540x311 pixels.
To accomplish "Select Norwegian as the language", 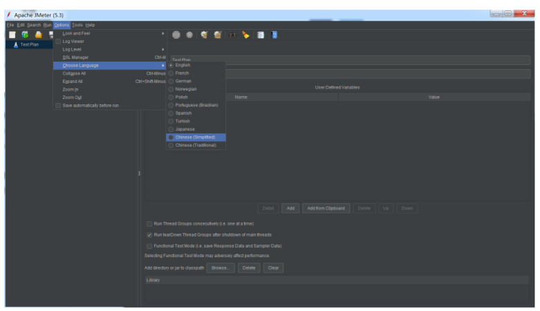I will (x=196, y=89).
